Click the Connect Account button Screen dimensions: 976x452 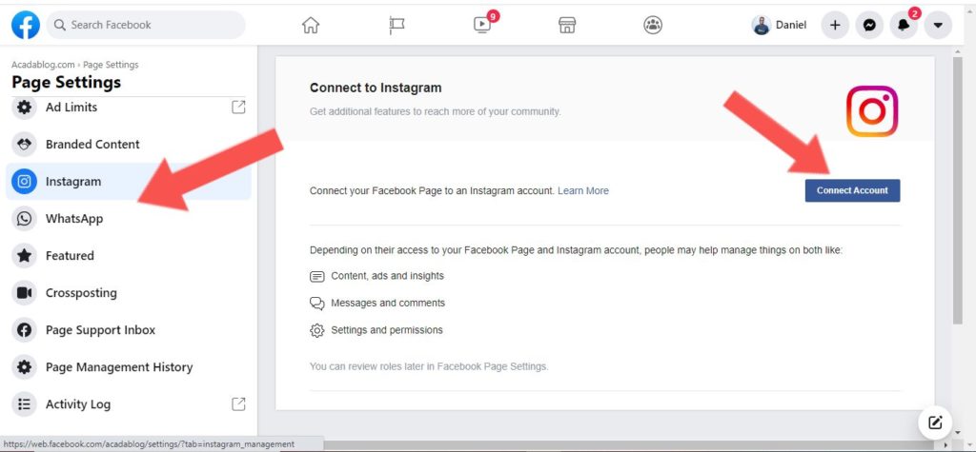click(x=852, y=191)
